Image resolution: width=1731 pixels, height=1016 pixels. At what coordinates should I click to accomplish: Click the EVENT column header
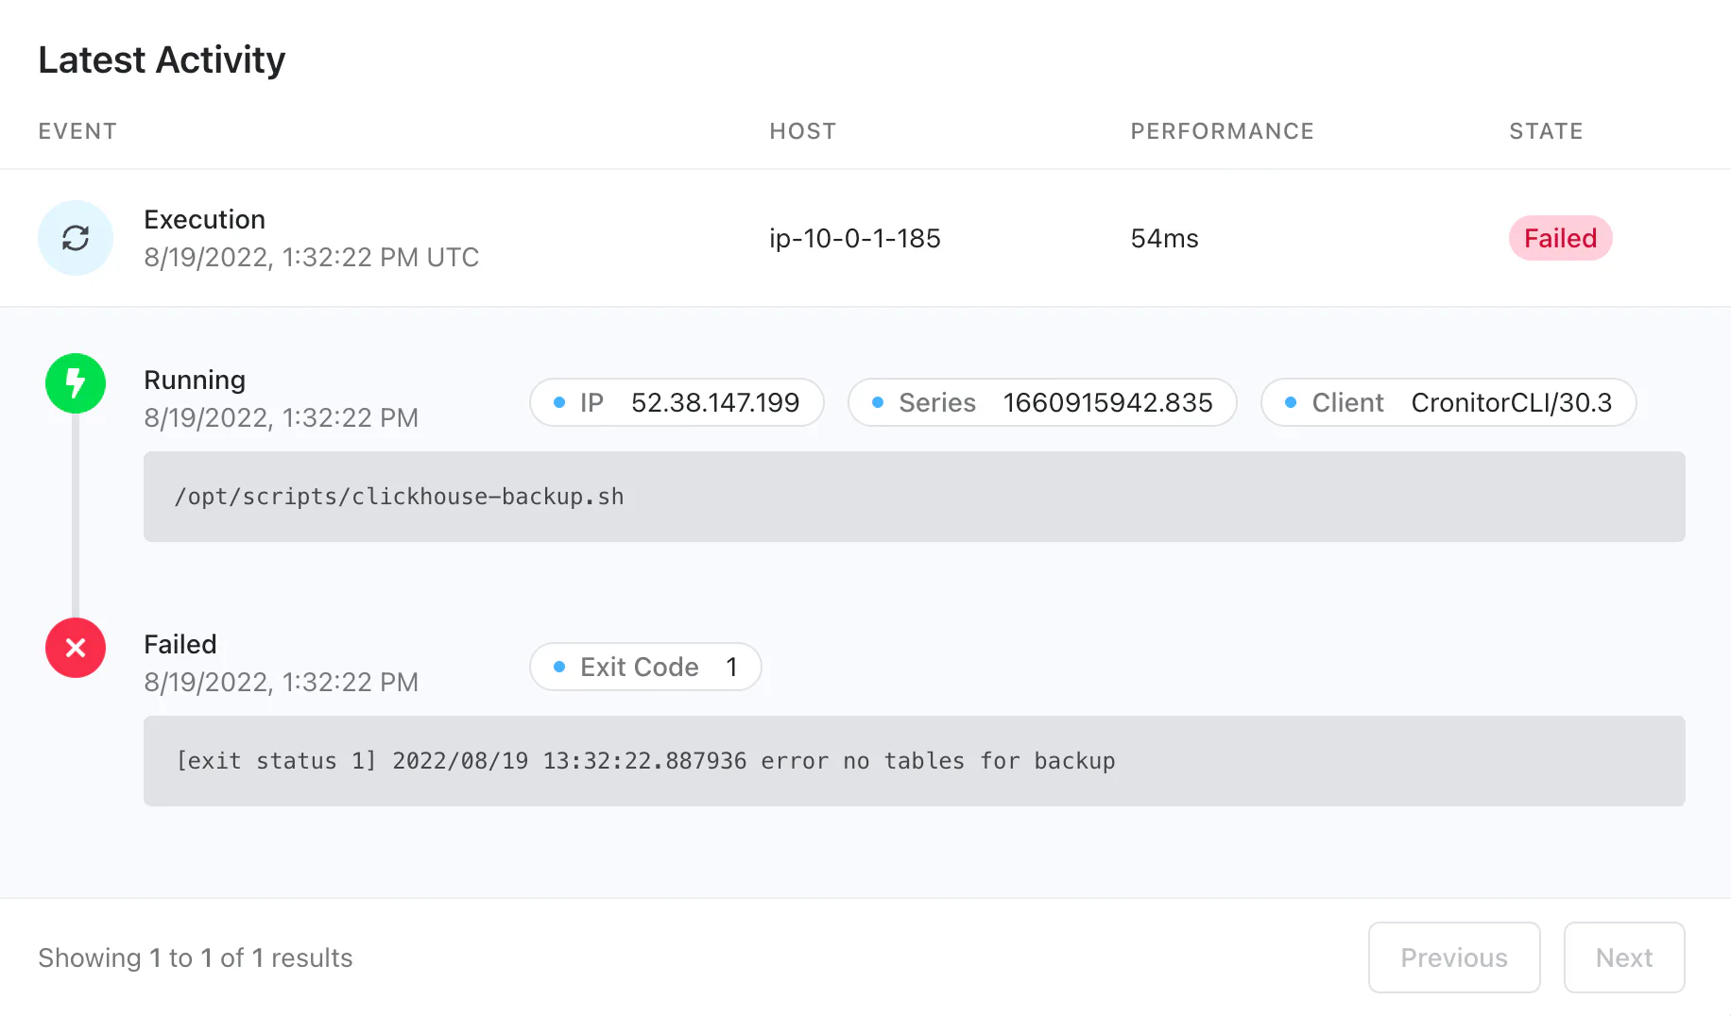tap(77, 131)
